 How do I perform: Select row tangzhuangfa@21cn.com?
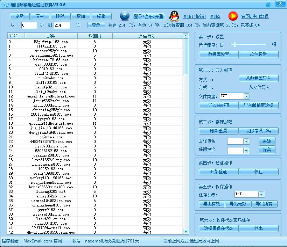point(95,55)
